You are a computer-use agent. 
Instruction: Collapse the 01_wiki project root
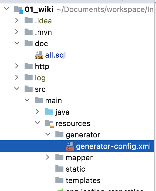(7, 9)
